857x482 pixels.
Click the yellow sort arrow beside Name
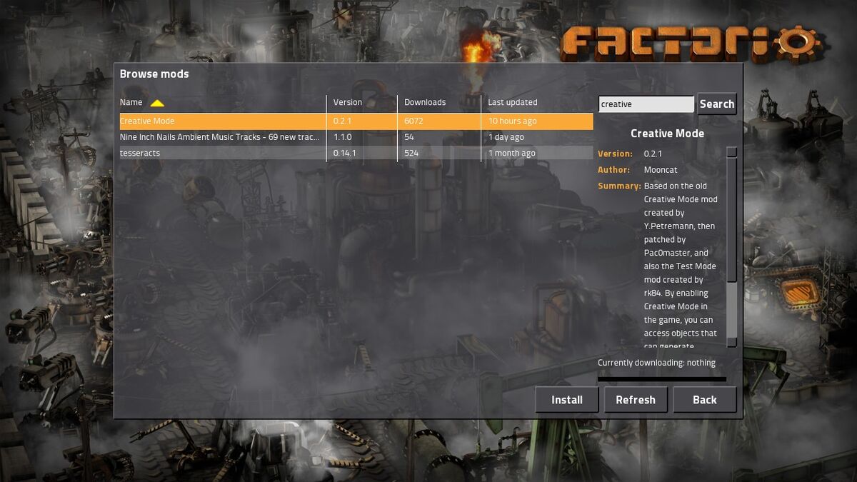pyautogui.click(x=157, y=103)
